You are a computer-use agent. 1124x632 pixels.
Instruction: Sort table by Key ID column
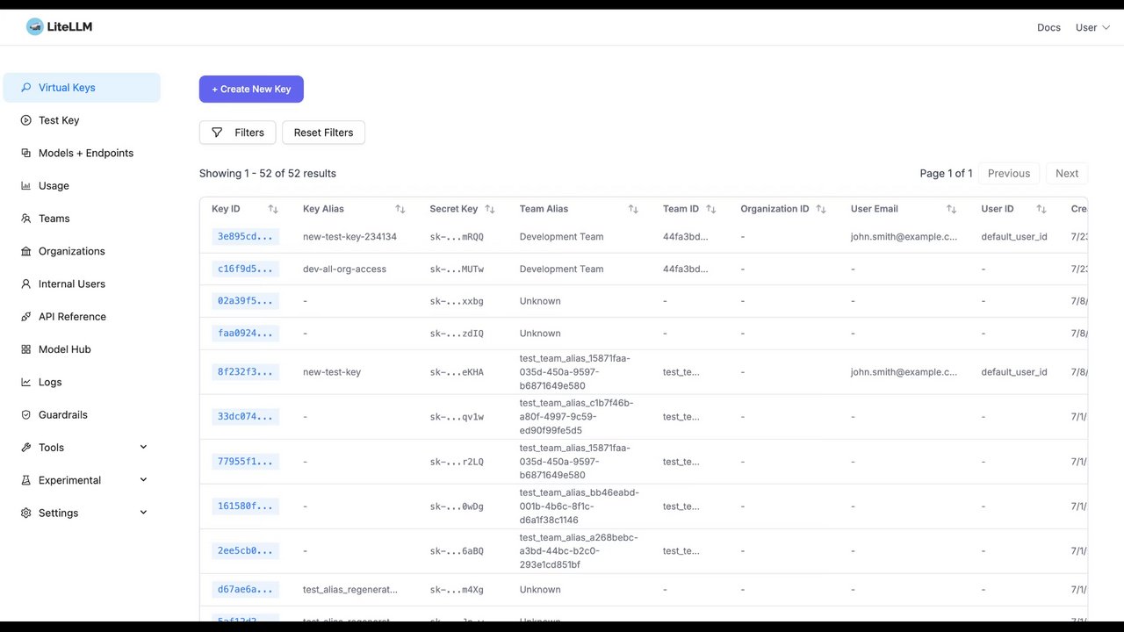273,209
